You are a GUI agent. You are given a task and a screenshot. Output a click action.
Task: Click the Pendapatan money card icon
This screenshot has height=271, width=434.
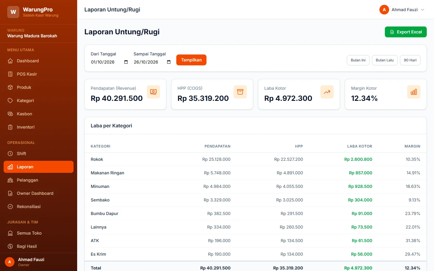click(x=153, y=92)
